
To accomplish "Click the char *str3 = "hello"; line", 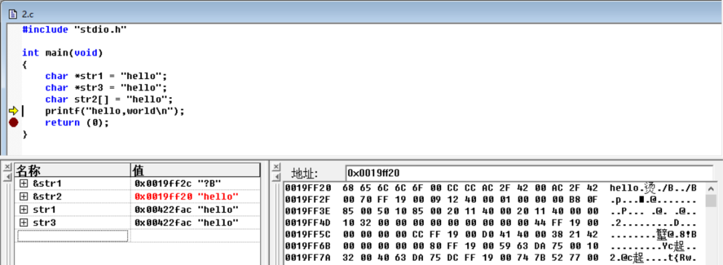I will 106,88.
